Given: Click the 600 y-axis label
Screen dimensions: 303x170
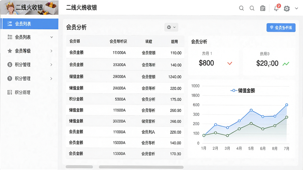Looking at the screenshot, I should click(196, 105).
